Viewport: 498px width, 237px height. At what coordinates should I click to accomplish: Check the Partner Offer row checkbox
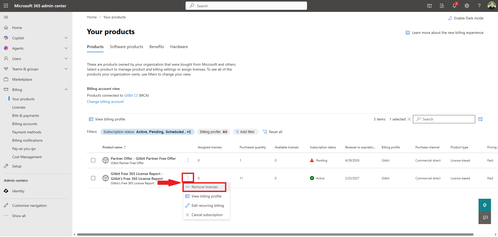point(93,160)
